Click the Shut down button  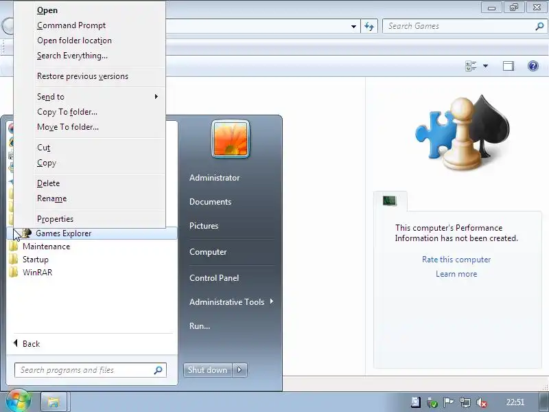click(x=208, y=370)
